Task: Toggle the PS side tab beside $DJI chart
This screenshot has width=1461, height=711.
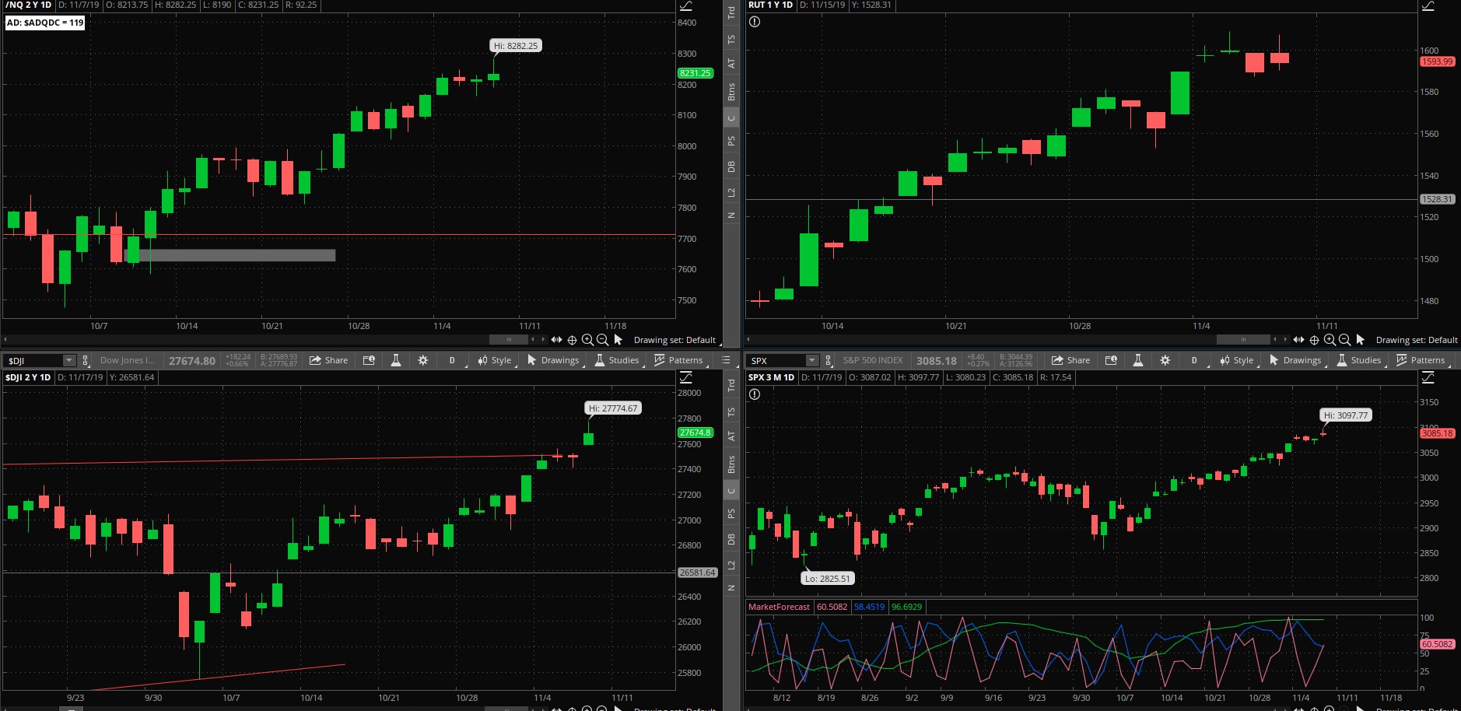Action: coord(731,514)
